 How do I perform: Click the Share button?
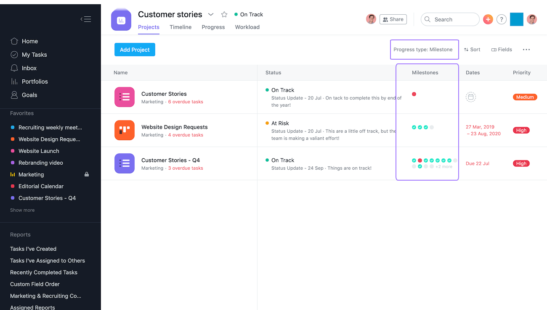coord(393,19)
